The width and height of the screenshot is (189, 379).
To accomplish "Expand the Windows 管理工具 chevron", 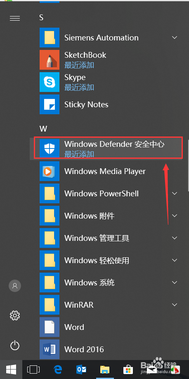I will (175, 238).
